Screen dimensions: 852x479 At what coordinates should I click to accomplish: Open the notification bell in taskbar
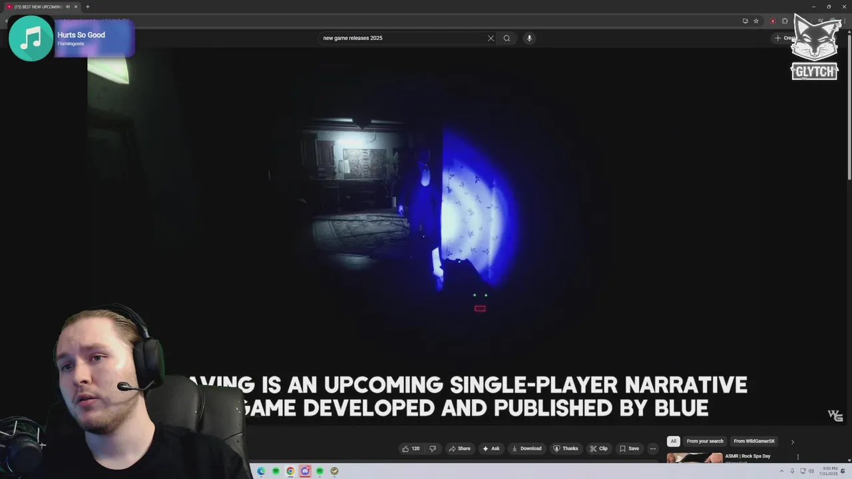(x=843, y=471)
